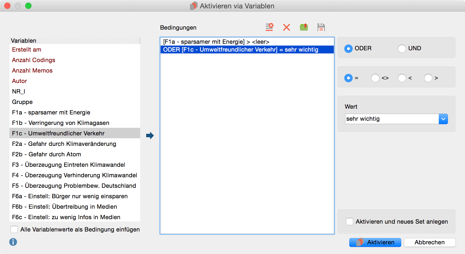Viewport: 465px width, 254px height.
Task: Select variable 'Gruppe'
Action: click(x=75, y=102)
